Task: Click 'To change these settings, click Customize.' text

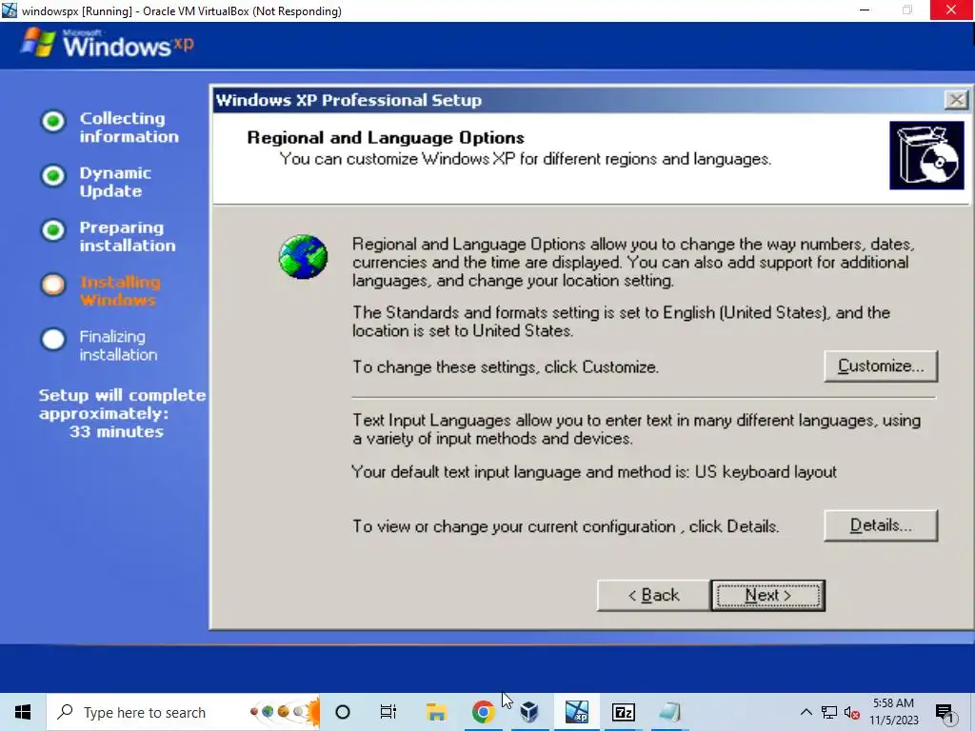Action: [x=505, y=366]
